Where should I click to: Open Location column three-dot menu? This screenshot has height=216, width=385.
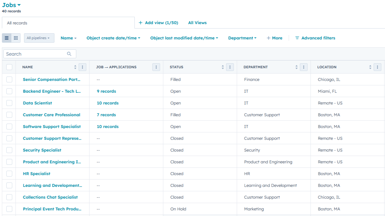377,67
